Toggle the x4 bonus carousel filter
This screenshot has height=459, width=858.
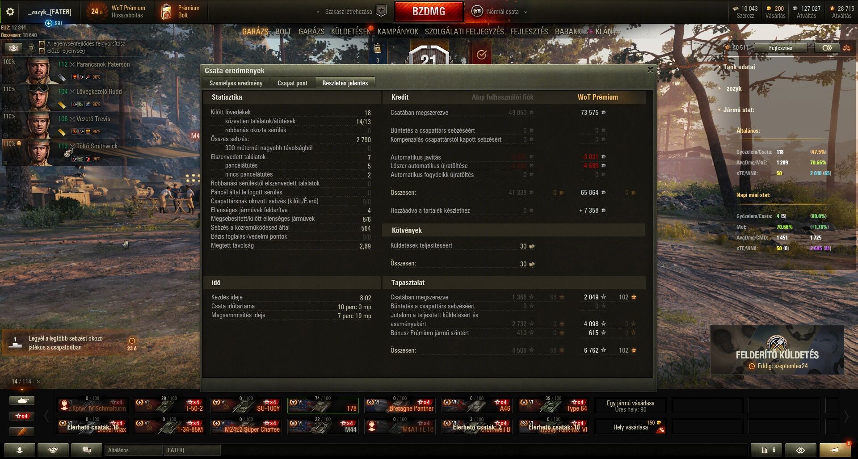(x=22, y=416)
